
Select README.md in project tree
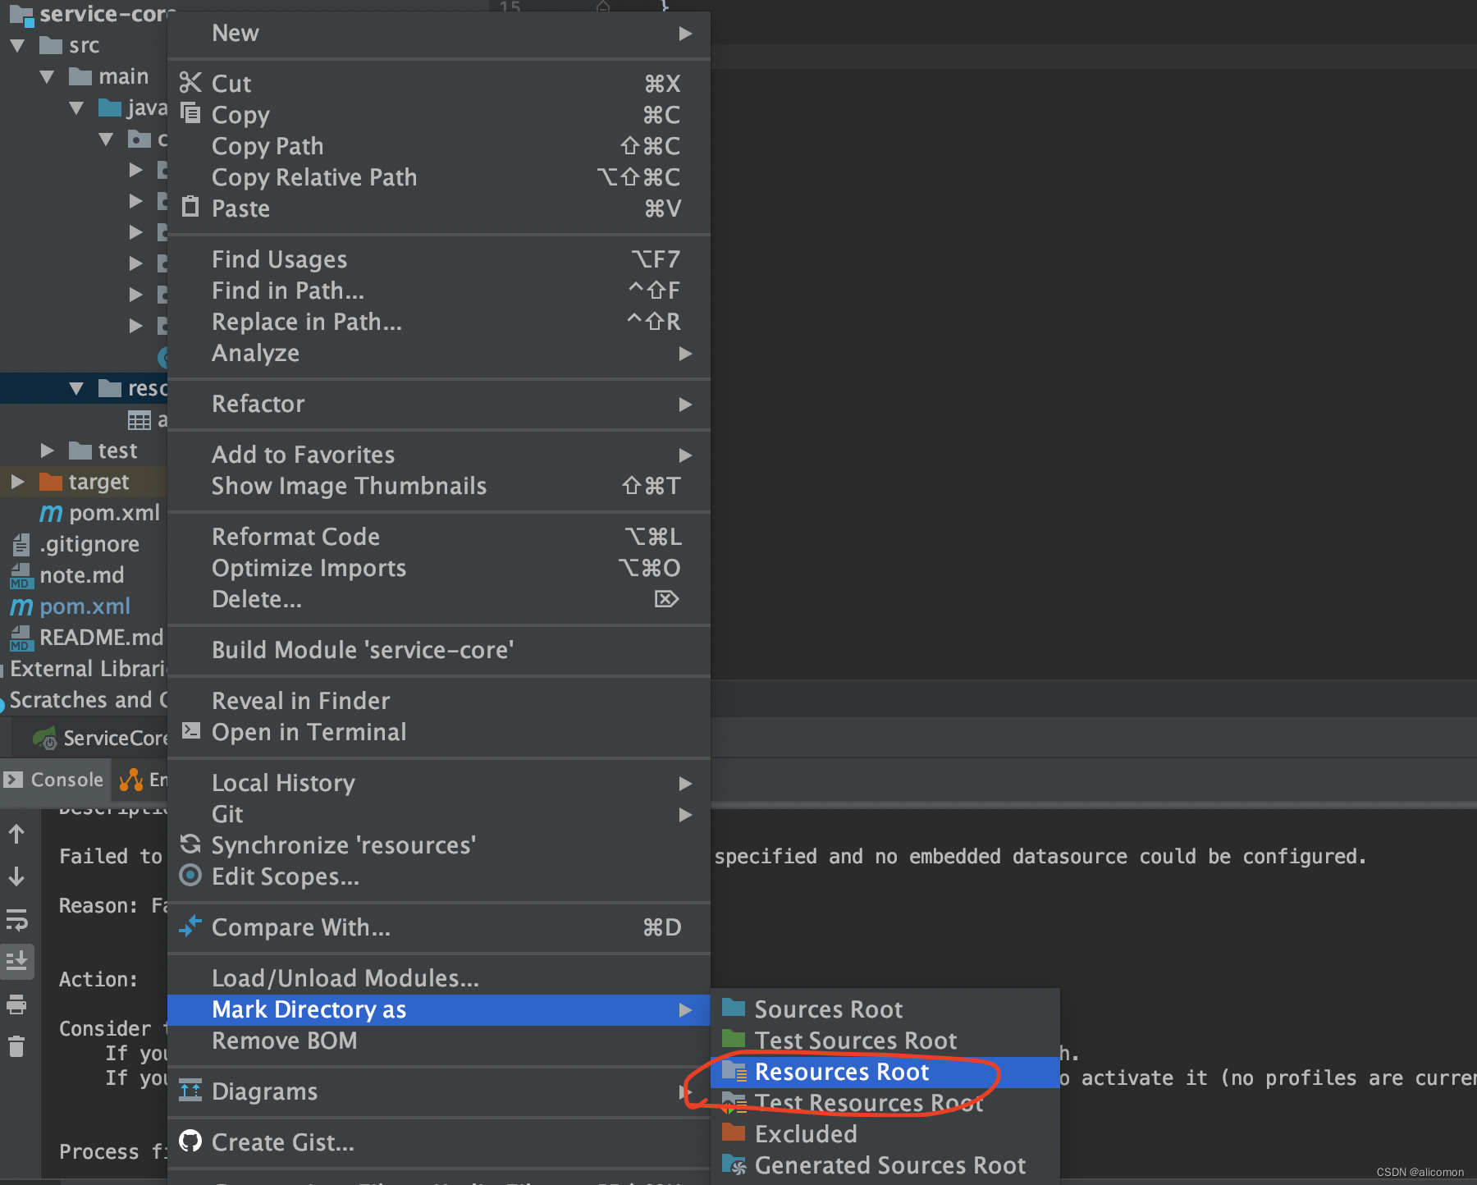tap(101, 638)
